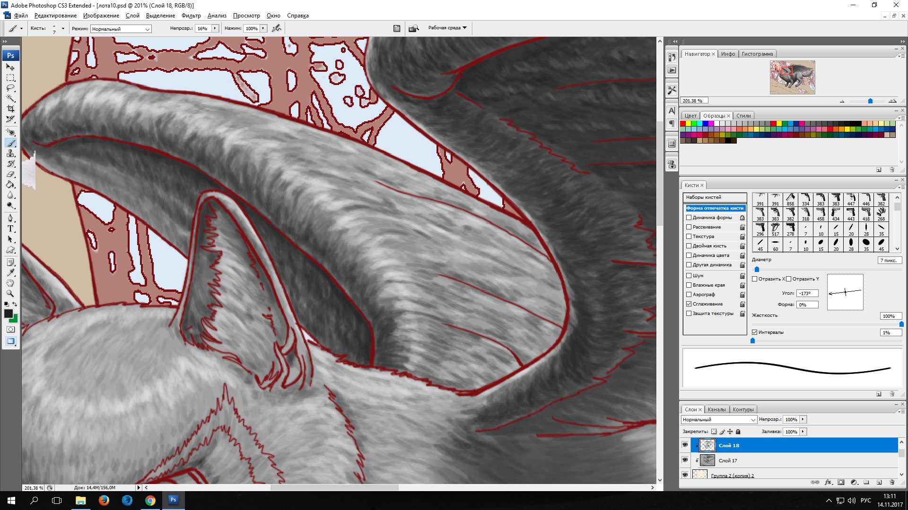Select the Red Eye healing tool
The image size is (908, 510).
point(10,132)
